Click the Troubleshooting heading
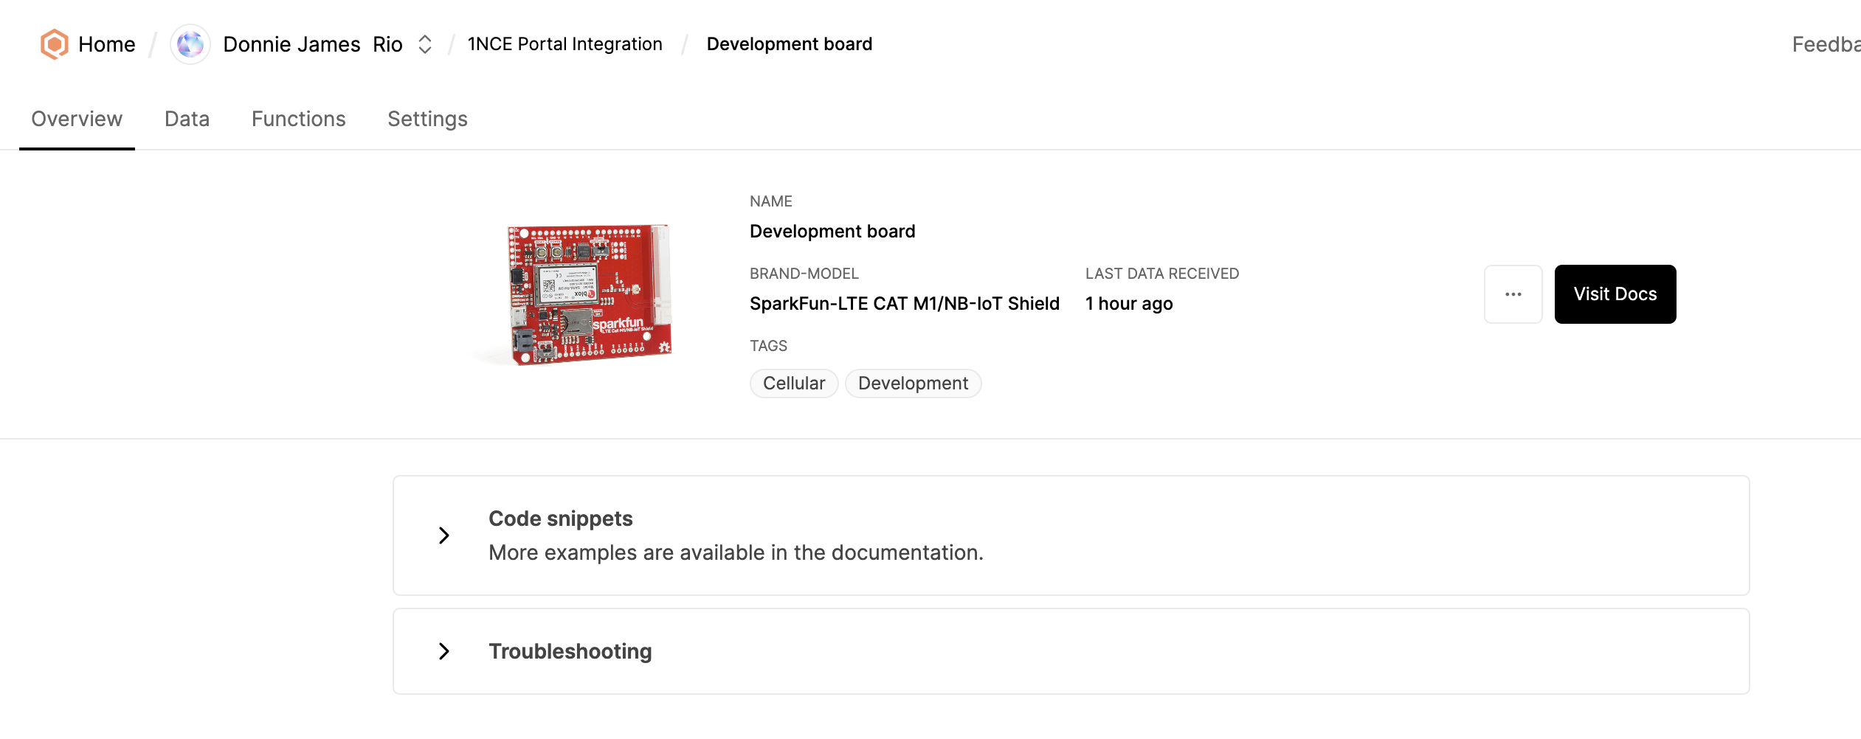This screenshot has height=739, width=1861. click(x=570, y=651)
